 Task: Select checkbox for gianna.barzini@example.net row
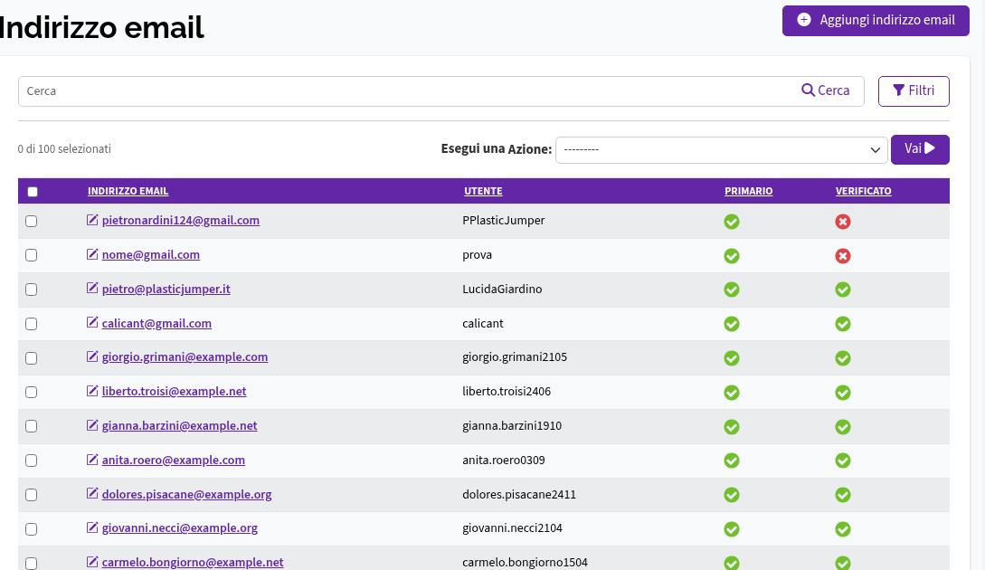(x=32, y=426)
